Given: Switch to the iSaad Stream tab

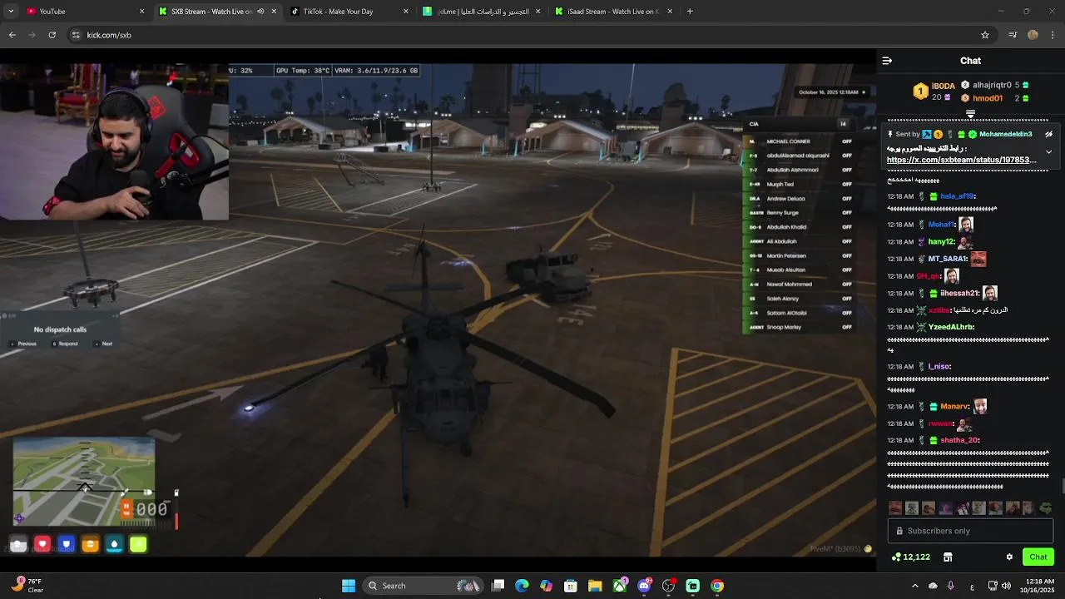Looking at the screenshot, I should point(614,12).
